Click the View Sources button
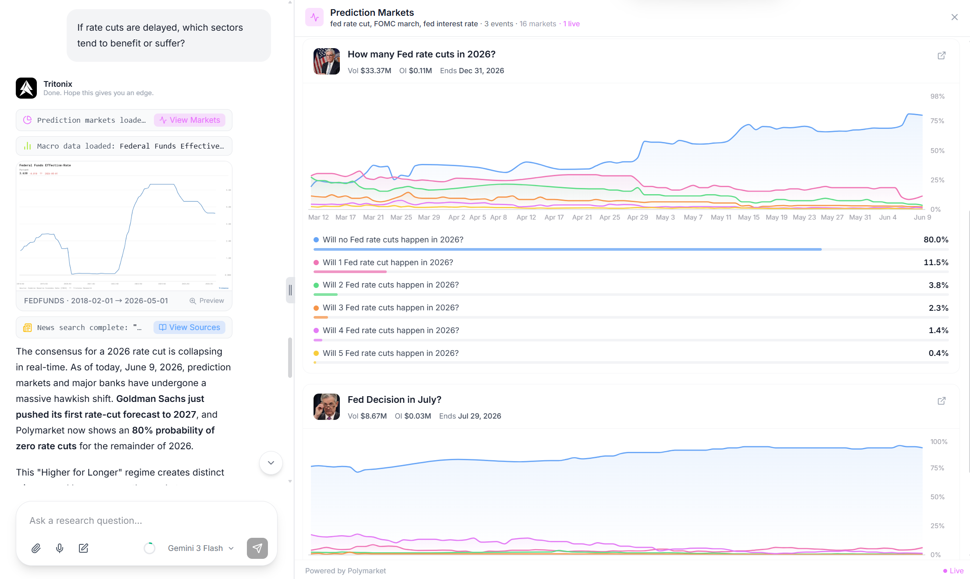 [189, 327]
